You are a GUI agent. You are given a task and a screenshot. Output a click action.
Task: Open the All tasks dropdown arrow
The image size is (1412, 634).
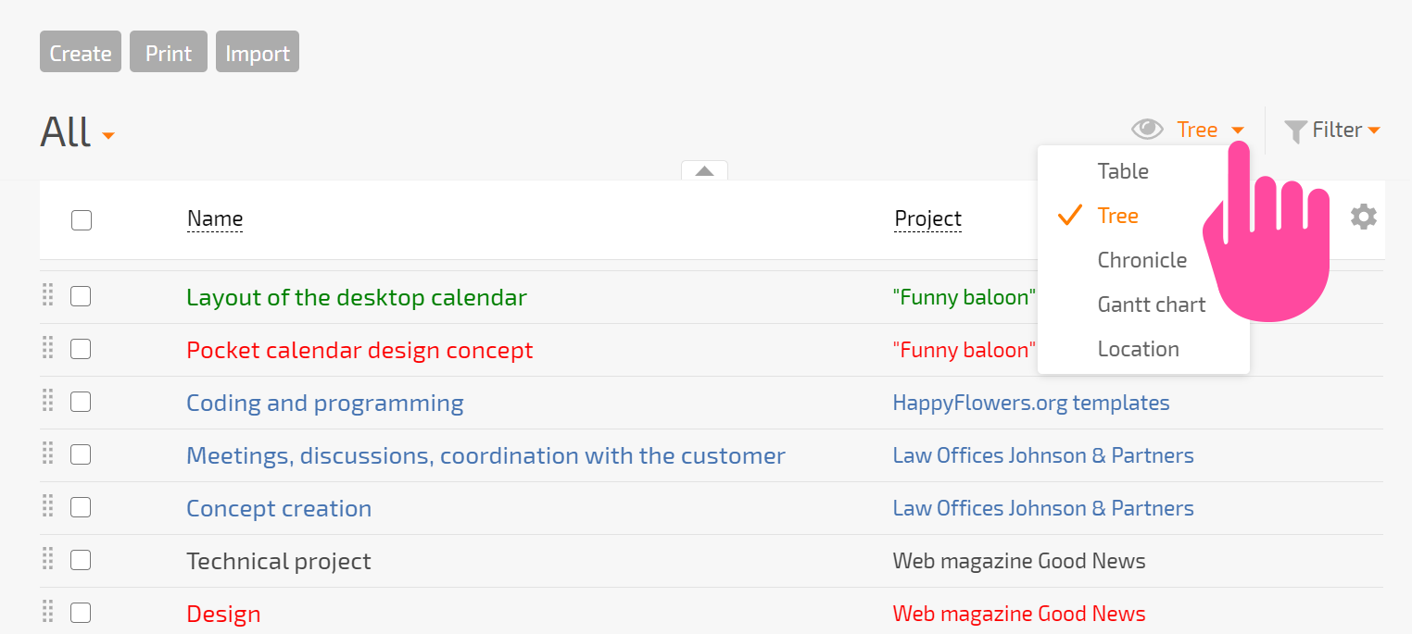click(108, 136)
